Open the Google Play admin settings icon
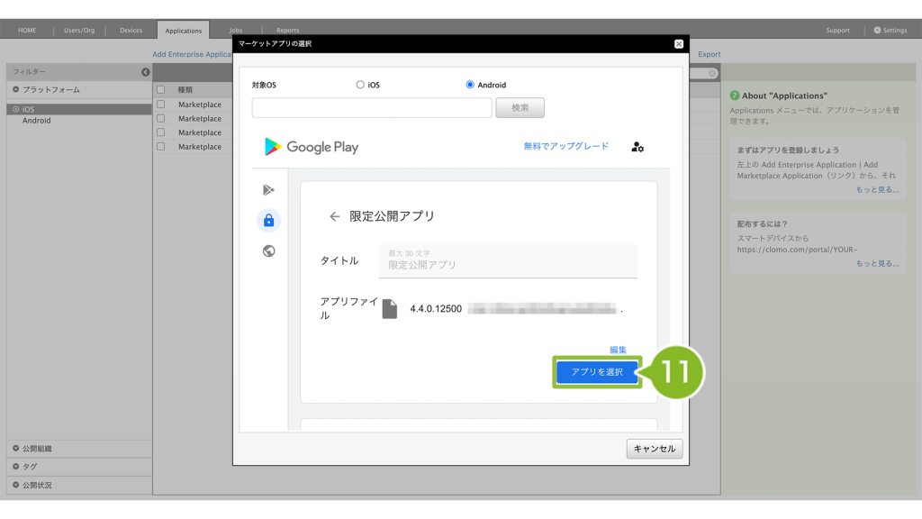 [637, 147]
